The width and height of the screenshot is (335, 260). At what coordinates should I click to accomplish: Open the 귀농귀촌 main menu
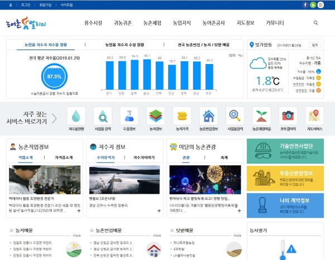pos(122,23)
